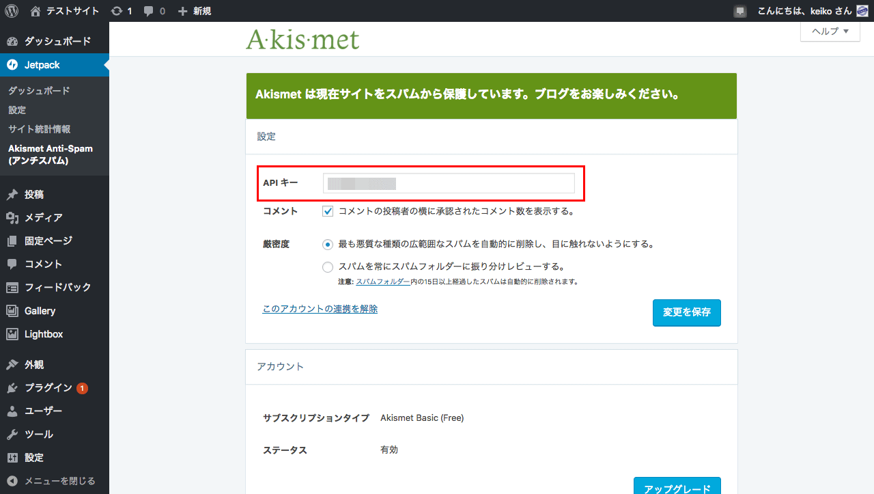The width and height of the screenshot is (874, 494).
Task: Click the plugin update badge showing 1
Action: [82, 388]
